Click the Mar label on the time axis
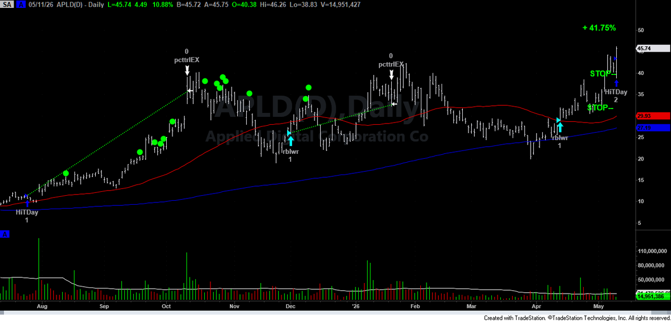671x321 pixels. click(472, 306)
